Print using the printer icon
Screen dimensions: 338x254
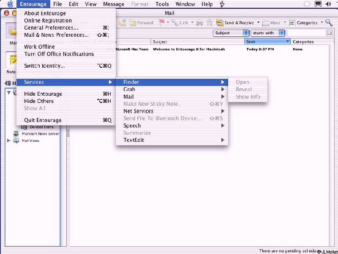(x=199, y=23)
